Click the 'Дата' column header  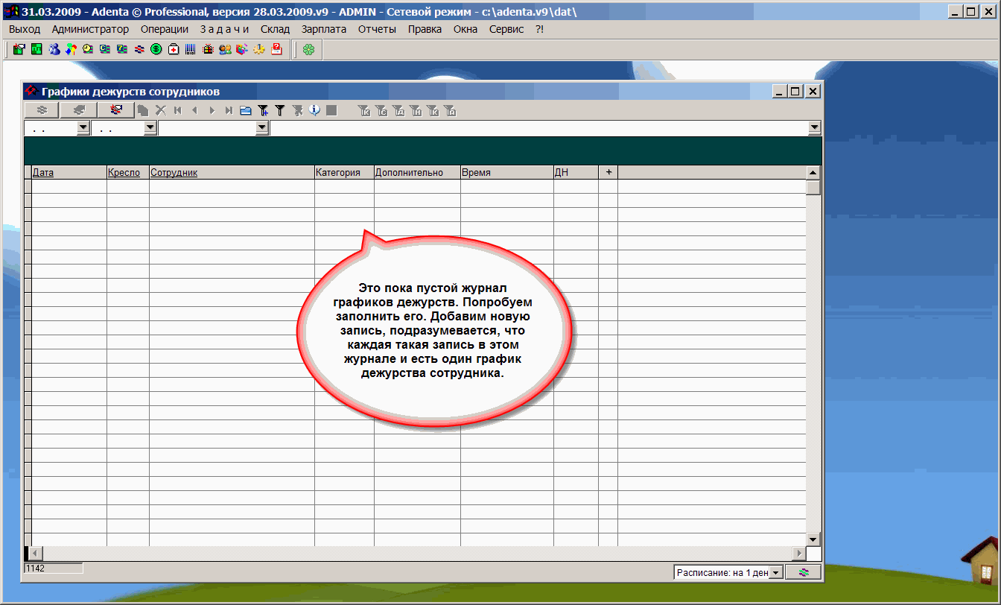pyautogui.click(x=43, y=172)
